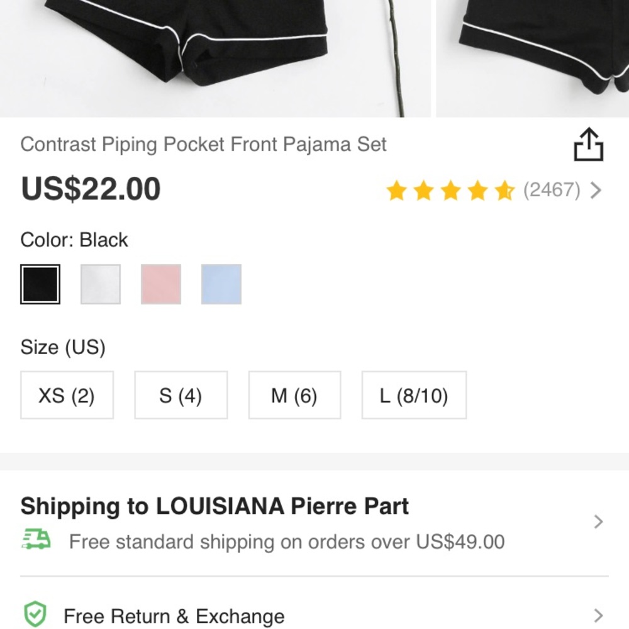Select the M (6) size option
The image size is (629, 629).
coord(294,395)
